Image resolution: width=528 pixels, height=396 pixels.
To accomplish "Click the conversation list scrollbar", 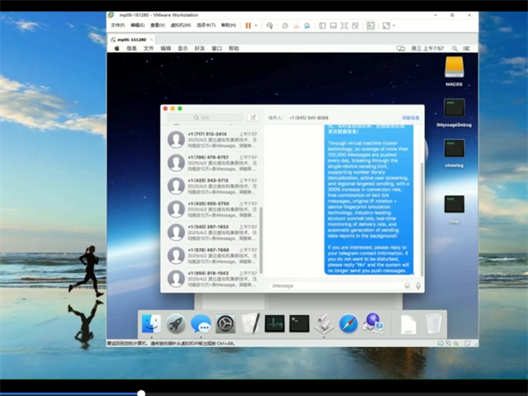I will point(260,239).
